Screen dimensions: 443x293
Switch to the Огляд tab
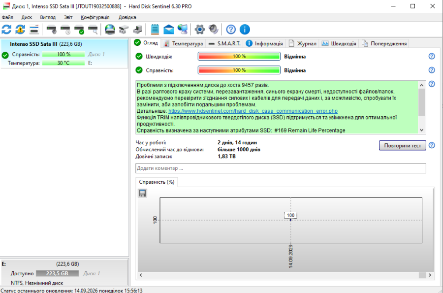tap(146, 43)
